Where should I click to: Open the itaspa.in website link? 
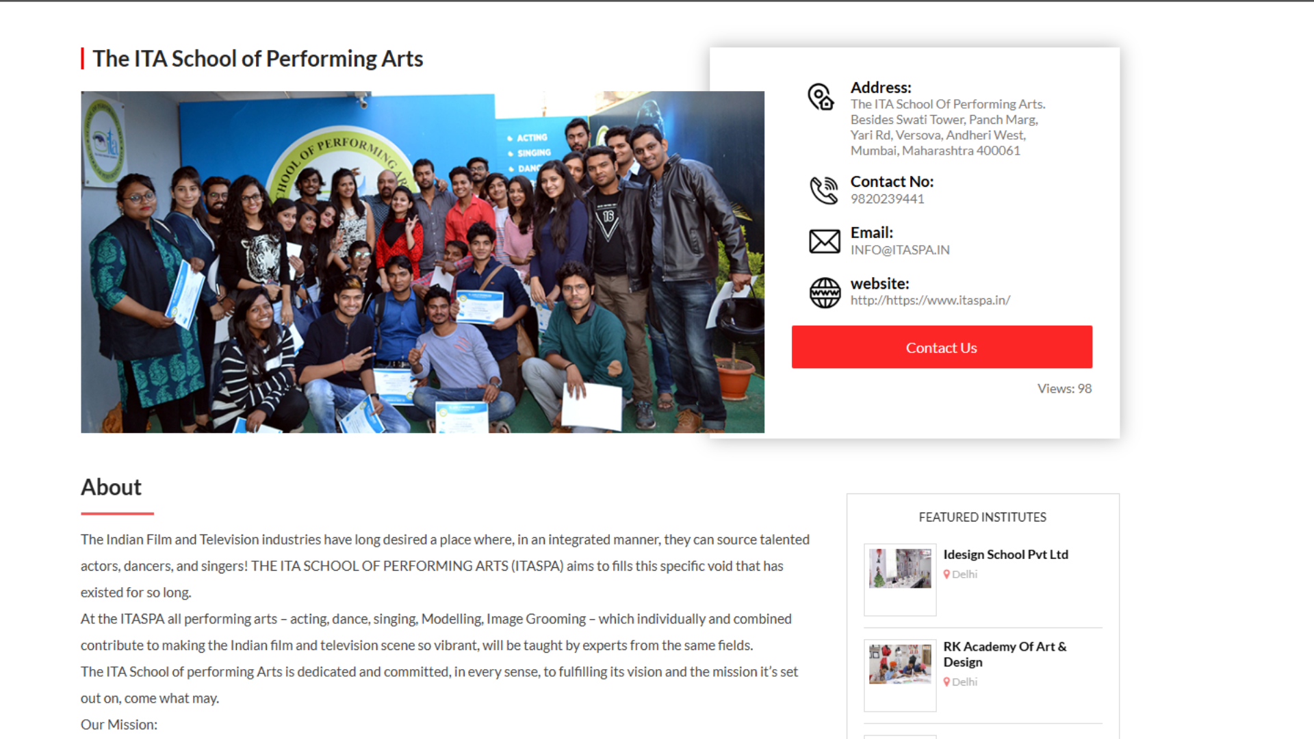(x=929, y=300)
